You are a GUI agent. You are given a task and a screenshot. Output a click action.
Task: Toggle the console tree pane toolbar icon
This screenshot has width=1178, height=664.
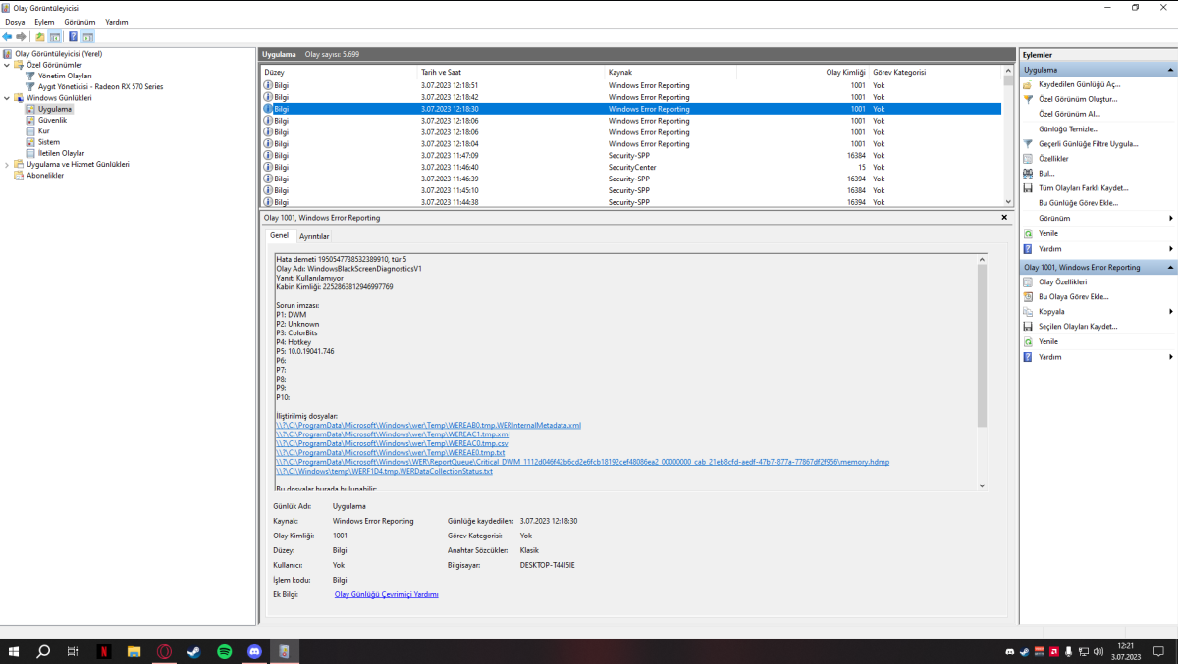[x=55, y=36]
